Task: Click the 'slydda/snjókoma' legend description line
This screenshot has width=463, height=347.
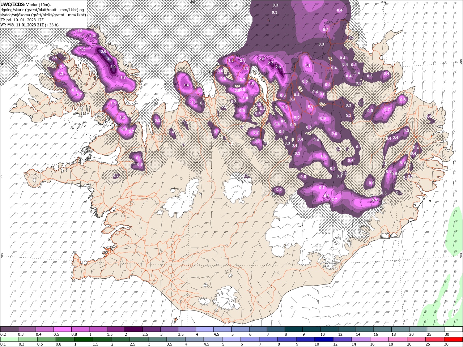Action: [x=43, y=15]
